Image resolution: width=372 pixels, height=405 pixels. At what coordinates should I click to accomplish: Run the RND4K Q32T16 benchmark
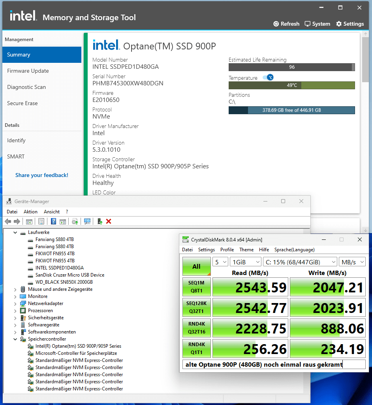click(196, 328)
